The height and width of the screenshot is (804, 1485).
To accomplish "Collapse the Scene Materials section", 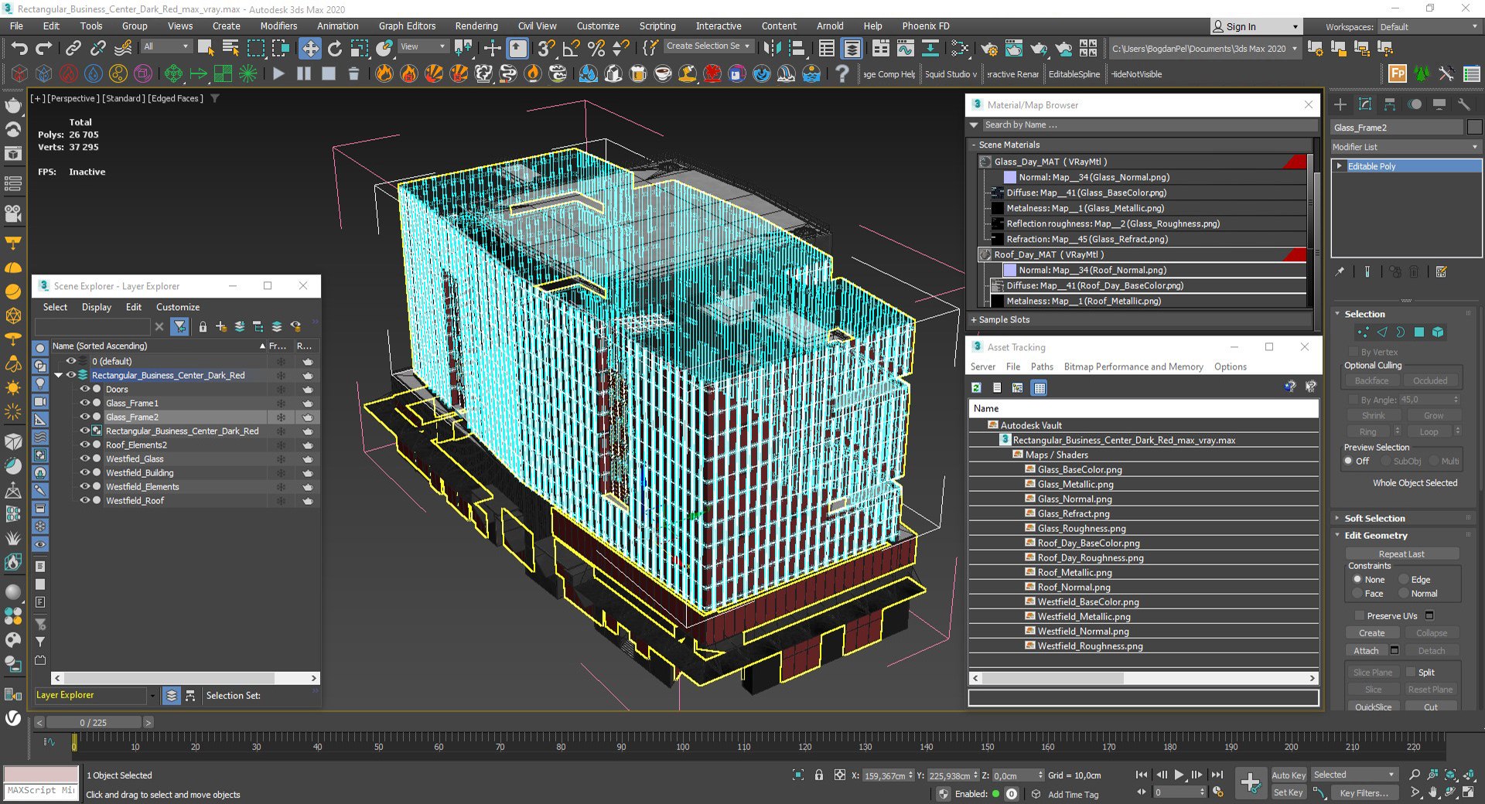I will 974,145.
